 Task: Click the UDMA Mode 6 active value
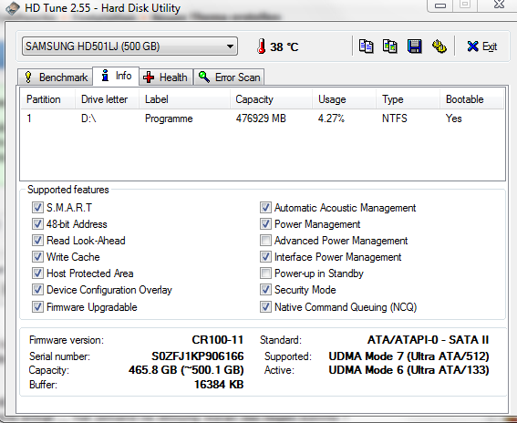coord(408,370)
